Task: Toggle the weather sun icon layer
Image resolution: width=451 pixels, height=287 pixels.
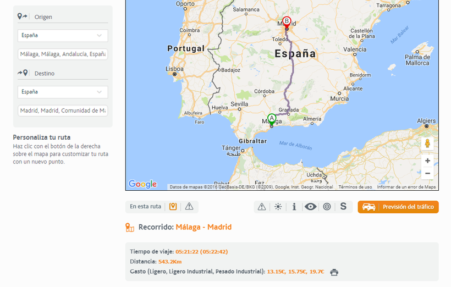Action: (278, 207)
